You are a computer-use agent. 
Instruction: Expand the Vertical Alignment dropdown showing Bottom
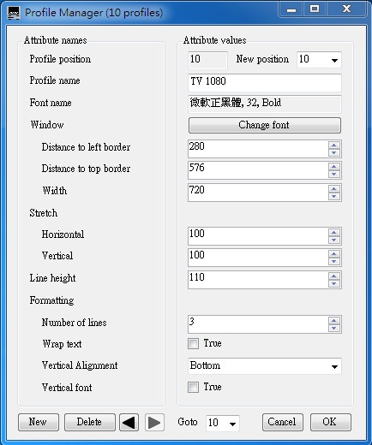(x=265, y=366)
